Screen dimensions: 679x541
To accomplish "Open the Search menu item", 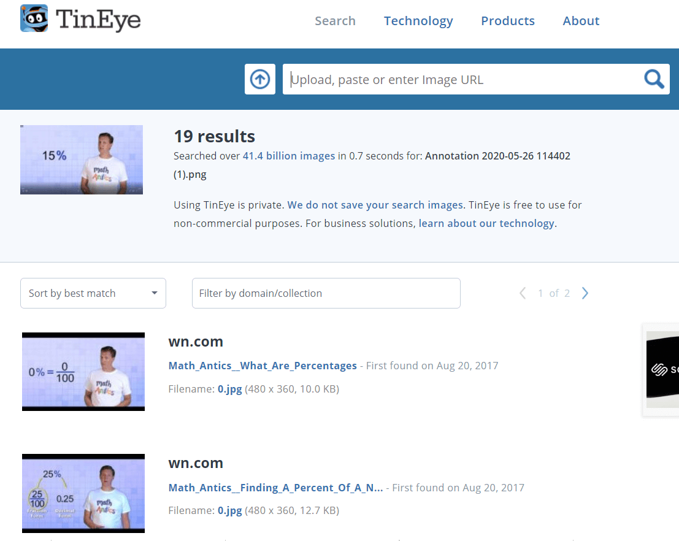I will pyautogui.click(x=335, y=21).
